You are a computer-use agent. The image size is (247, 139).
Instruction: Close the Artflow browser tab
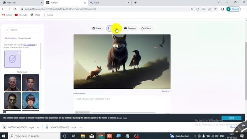(85, 3)
